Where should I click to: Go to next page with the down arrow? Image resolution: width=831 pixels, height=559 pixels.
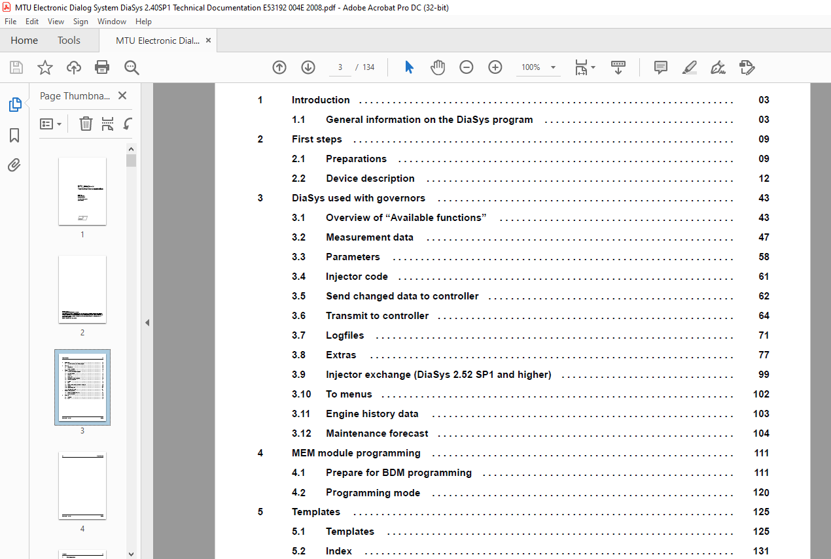click(x=308, y=67)
